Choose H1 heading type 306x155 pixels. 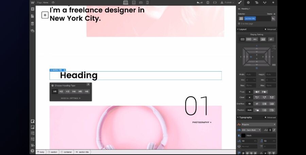[x=55, y=92]
